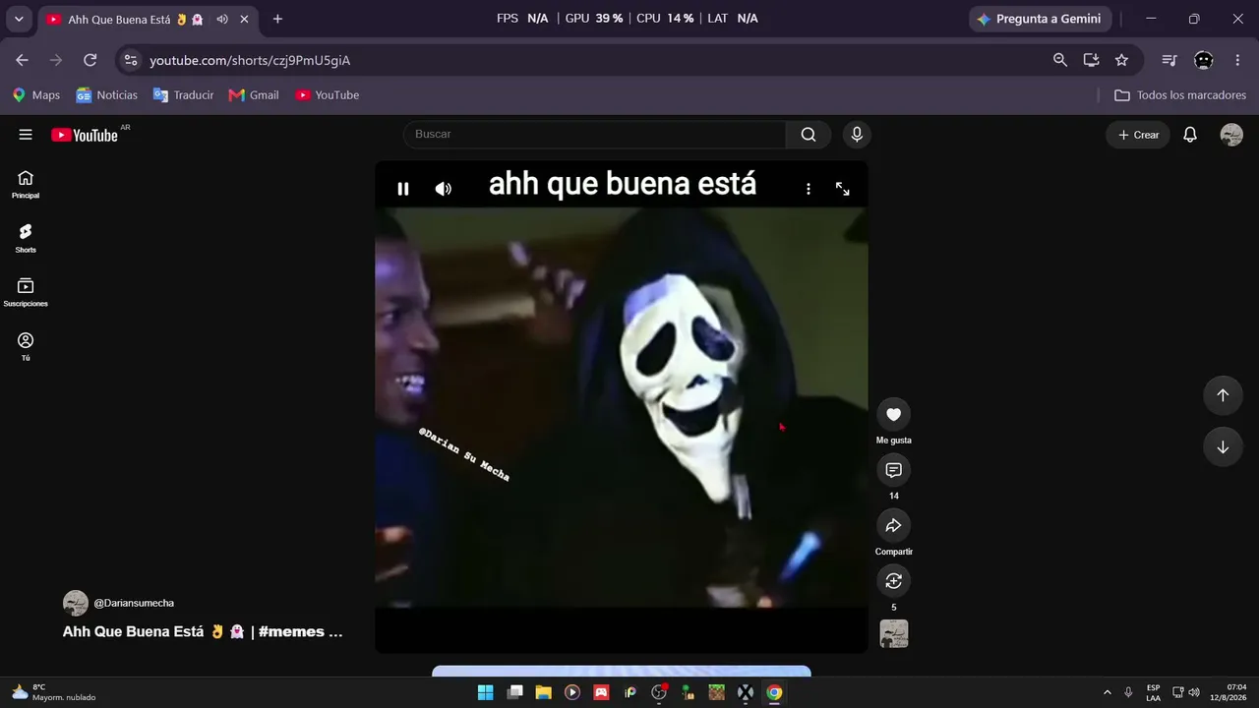Image resolution: width=1259 pixels, height=708 pixels.
Task: Open a new browser tab
Action: point(277,19)
